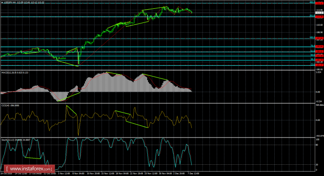Click the current price tag 113.32
Viewport: 324px width, 176px height.
click(320, 13)
